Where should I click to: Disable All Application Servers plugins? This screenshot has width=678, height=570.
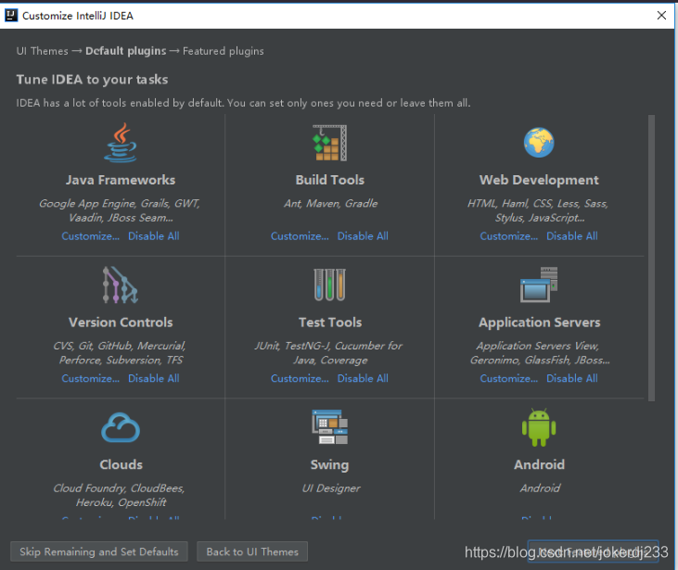point(572,378)
